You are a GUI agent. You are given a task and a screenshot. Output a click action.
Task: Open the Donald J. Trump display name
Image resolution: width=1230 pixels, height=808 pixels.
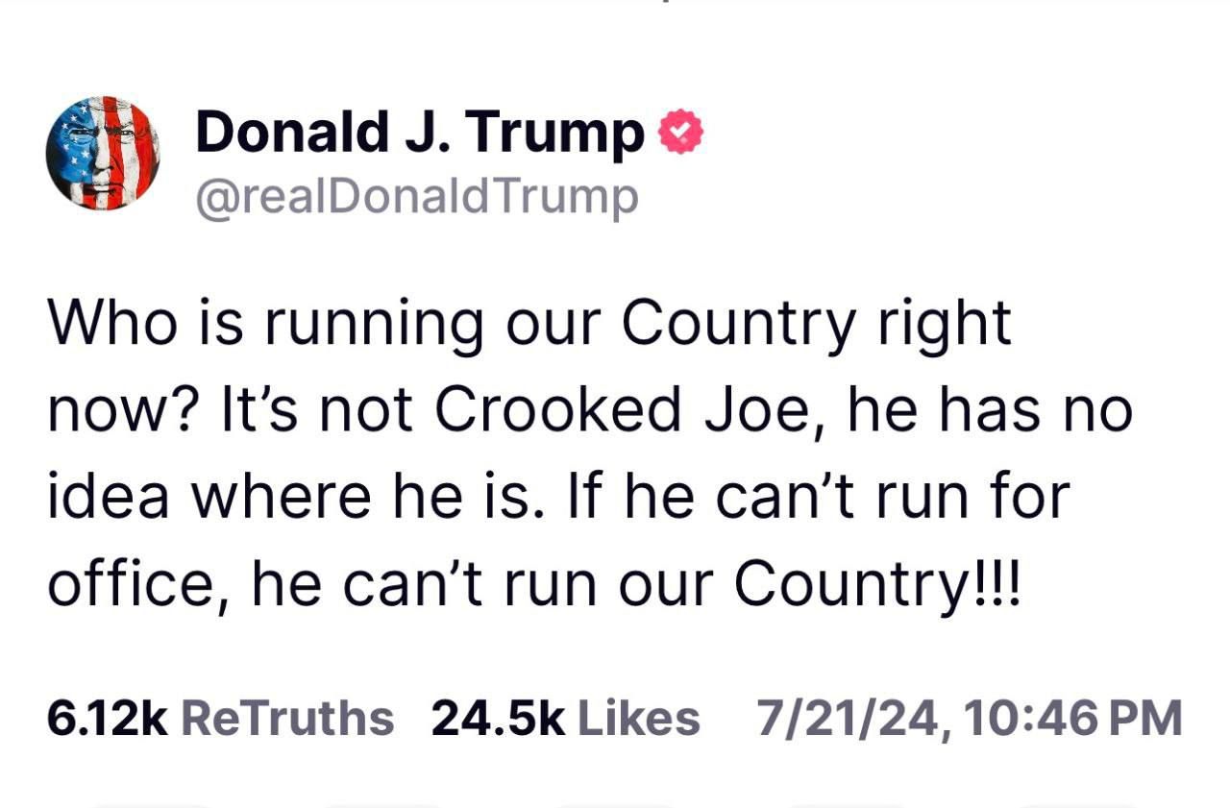pos(420,133)
